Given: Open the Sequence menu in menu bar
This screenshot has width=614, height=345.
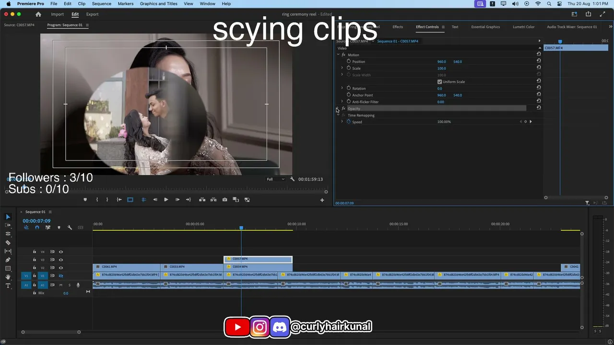Looking at the screenshot, I should (x=101, y=4).
